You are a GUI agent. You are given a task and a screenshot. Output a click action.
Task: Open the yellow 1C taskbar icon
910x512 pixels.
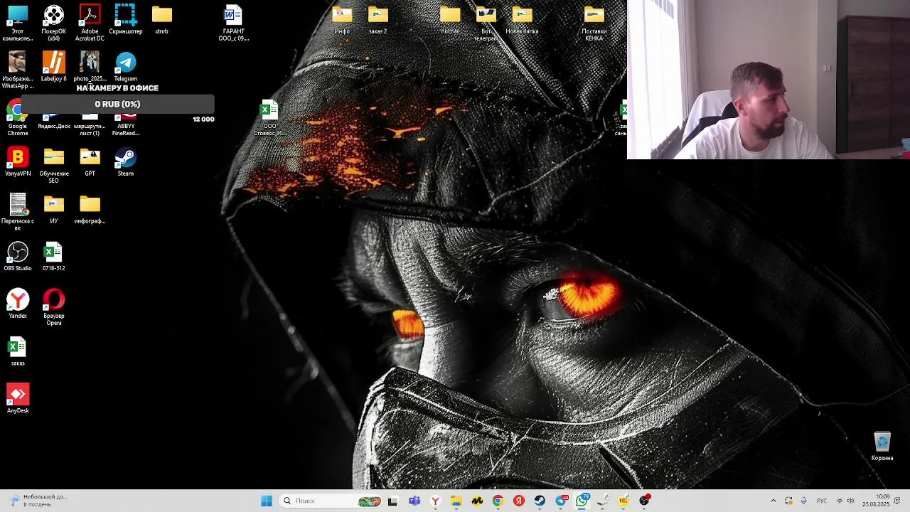pyautogui.click(x=623, y=501)
